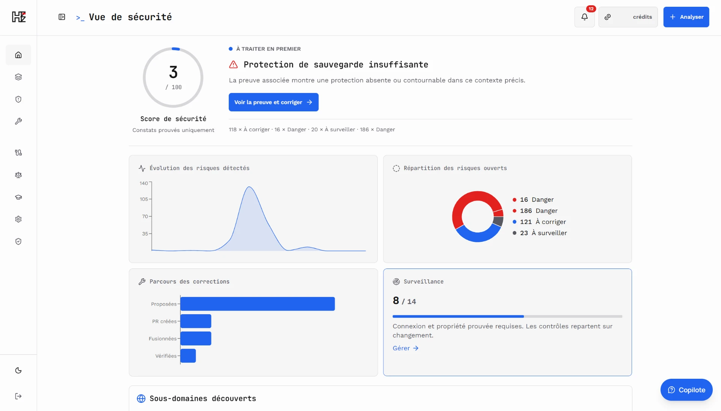
Task: Click the Gérer link
Action: click(406, 348)
